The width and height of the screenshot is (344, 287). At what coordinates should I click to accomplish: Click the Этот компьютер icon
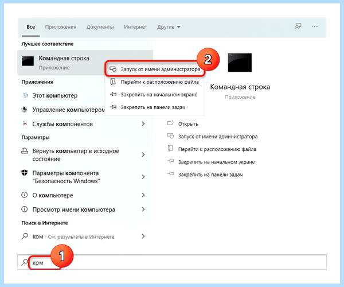[25, 95]
